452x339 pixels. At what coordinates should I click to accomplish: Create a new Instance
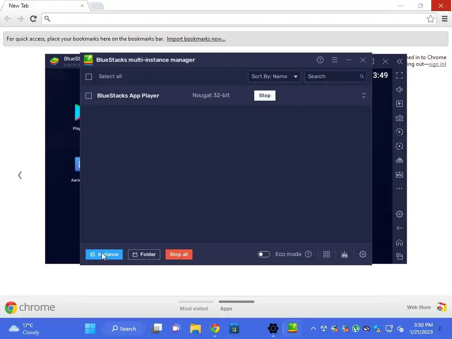[104, 254]
